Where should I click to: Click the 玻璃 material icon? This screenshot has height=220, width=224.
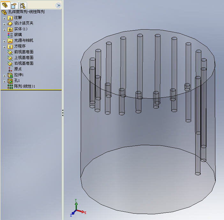tap(10, 35)
